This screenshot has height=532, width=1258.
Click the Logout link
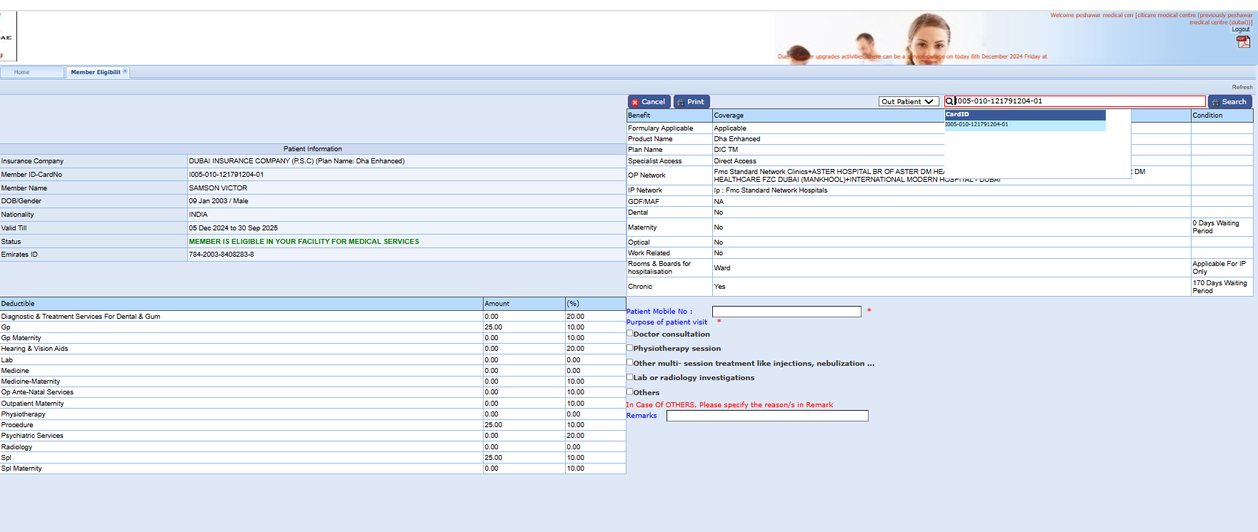click(1240, 29)
